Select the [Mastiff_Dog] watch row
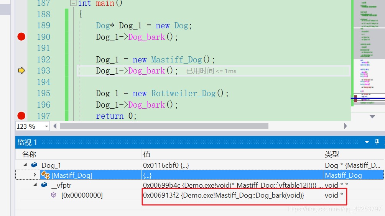The image size is (385, 216). pos(200,175)
